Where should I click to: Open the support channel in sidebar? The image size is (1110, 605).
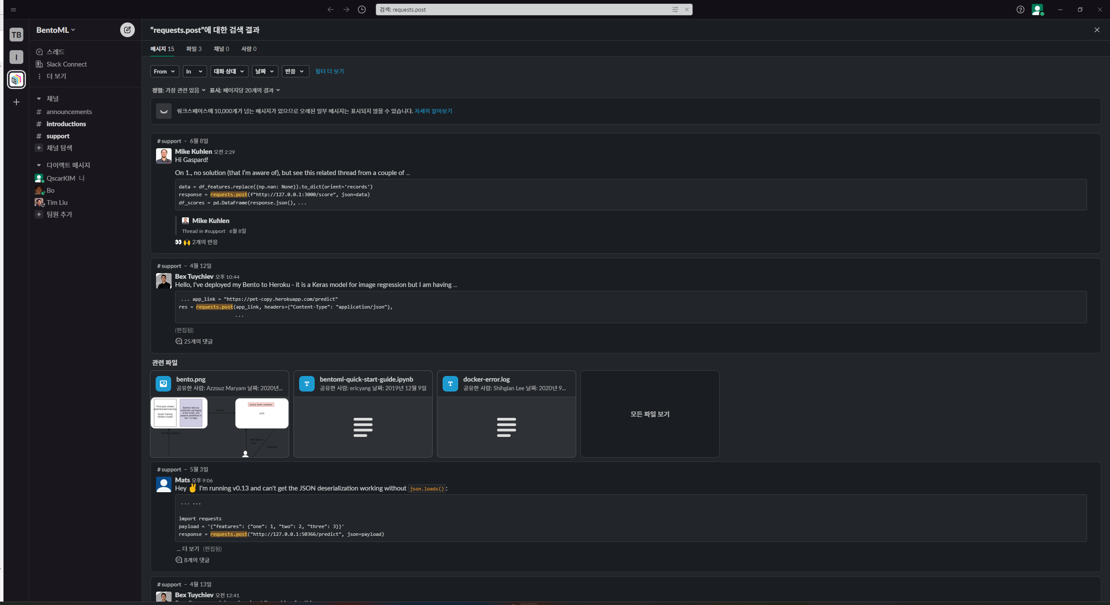click(x=58, y=136)
